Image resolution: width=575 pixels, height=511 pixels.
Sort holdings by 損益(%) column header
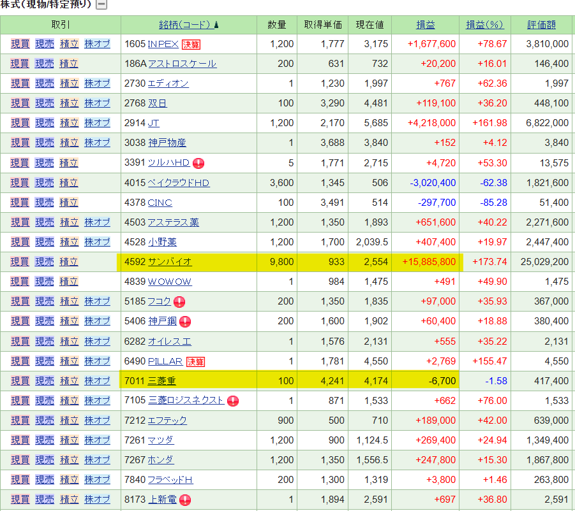point(484,25)
